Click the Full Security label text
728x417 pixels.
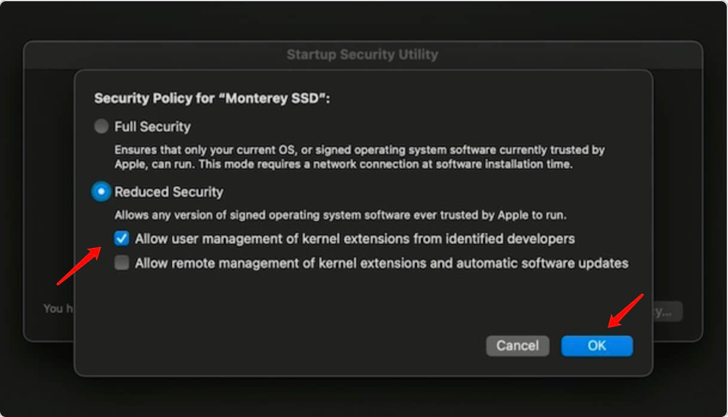153,127
